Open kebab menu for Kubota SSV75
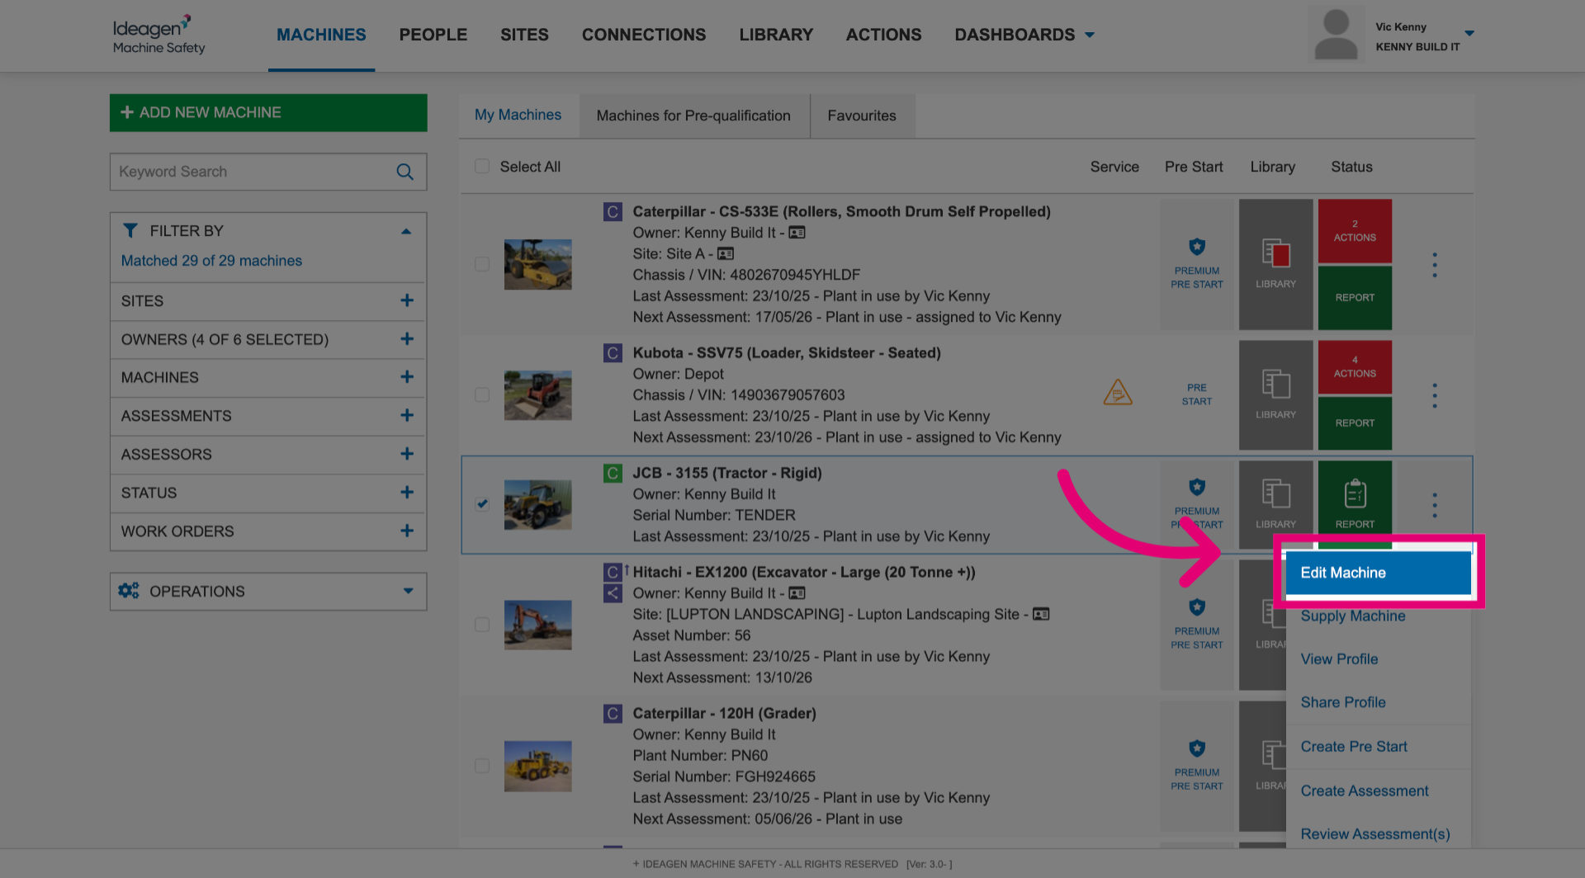The width and height of the screenshot is (1585, 878). tap(1435, 395)
